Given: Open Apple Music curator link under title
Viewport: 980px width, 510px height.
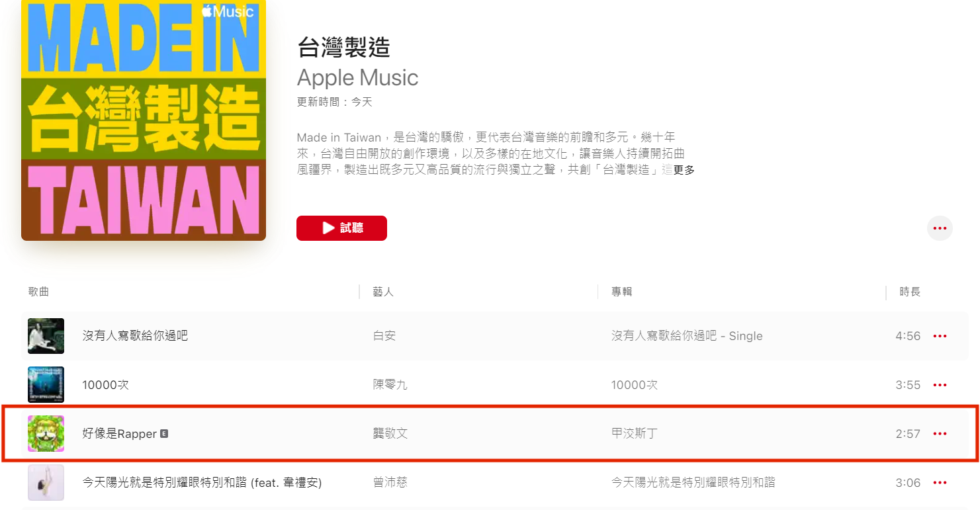Looking at the screenshot, I should 357,77.
